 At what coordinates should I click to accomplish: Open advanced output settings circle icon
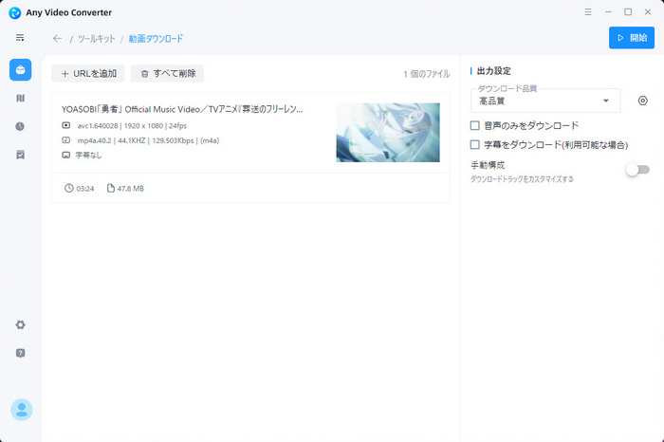643,101
